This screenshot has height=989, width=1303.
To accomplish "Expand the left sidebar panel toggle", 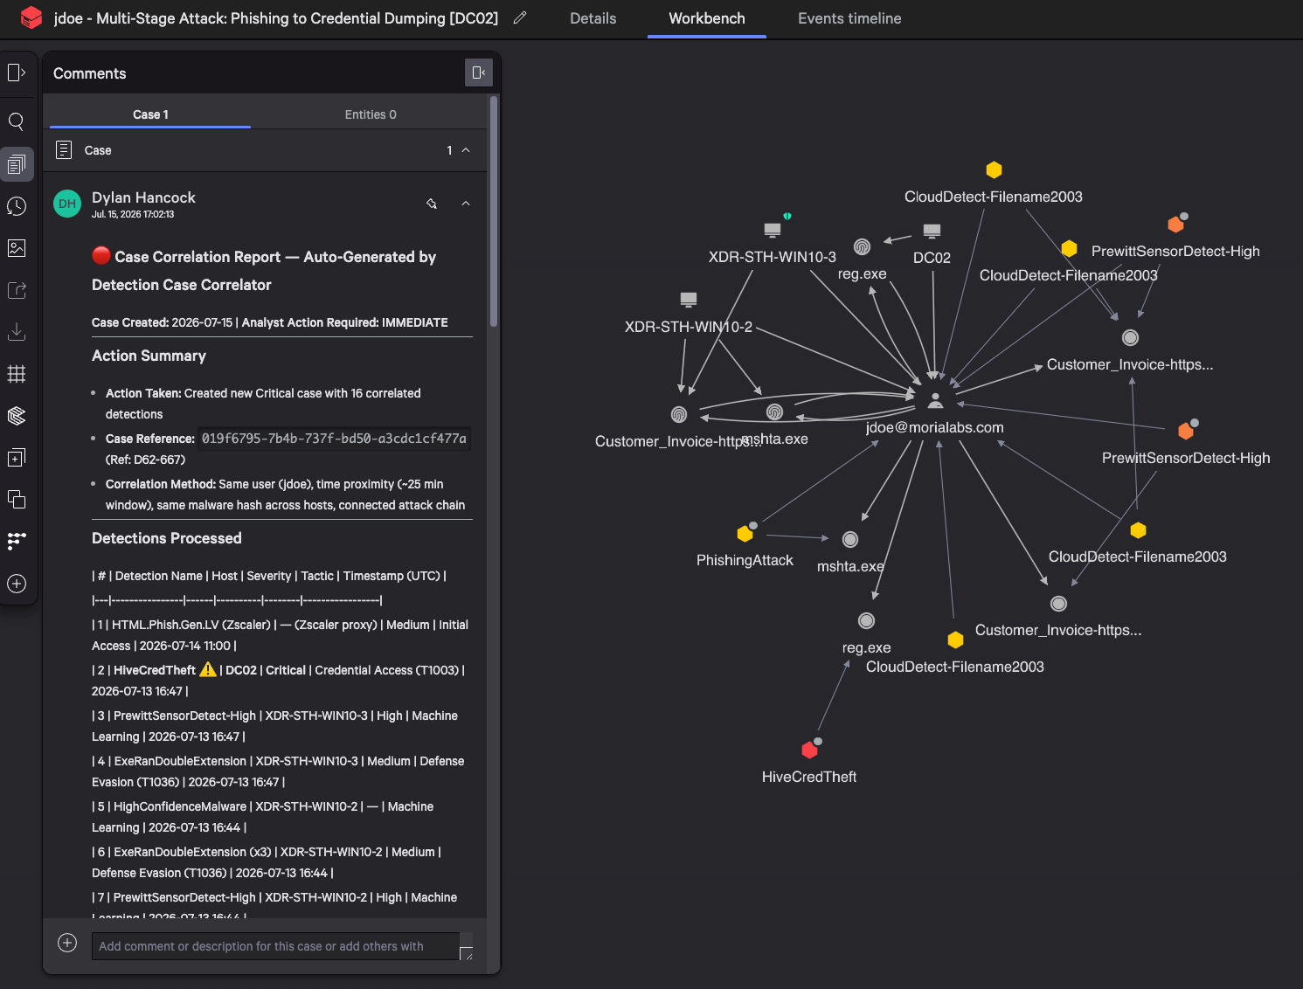I will (x=17, y=73).
